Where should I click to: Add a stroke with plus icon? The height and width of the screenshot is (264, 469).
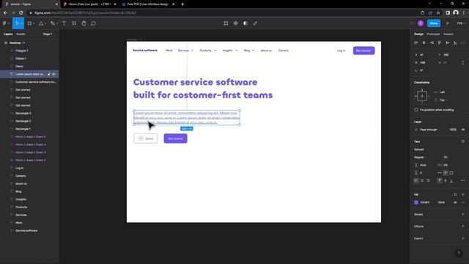[463, 214]
